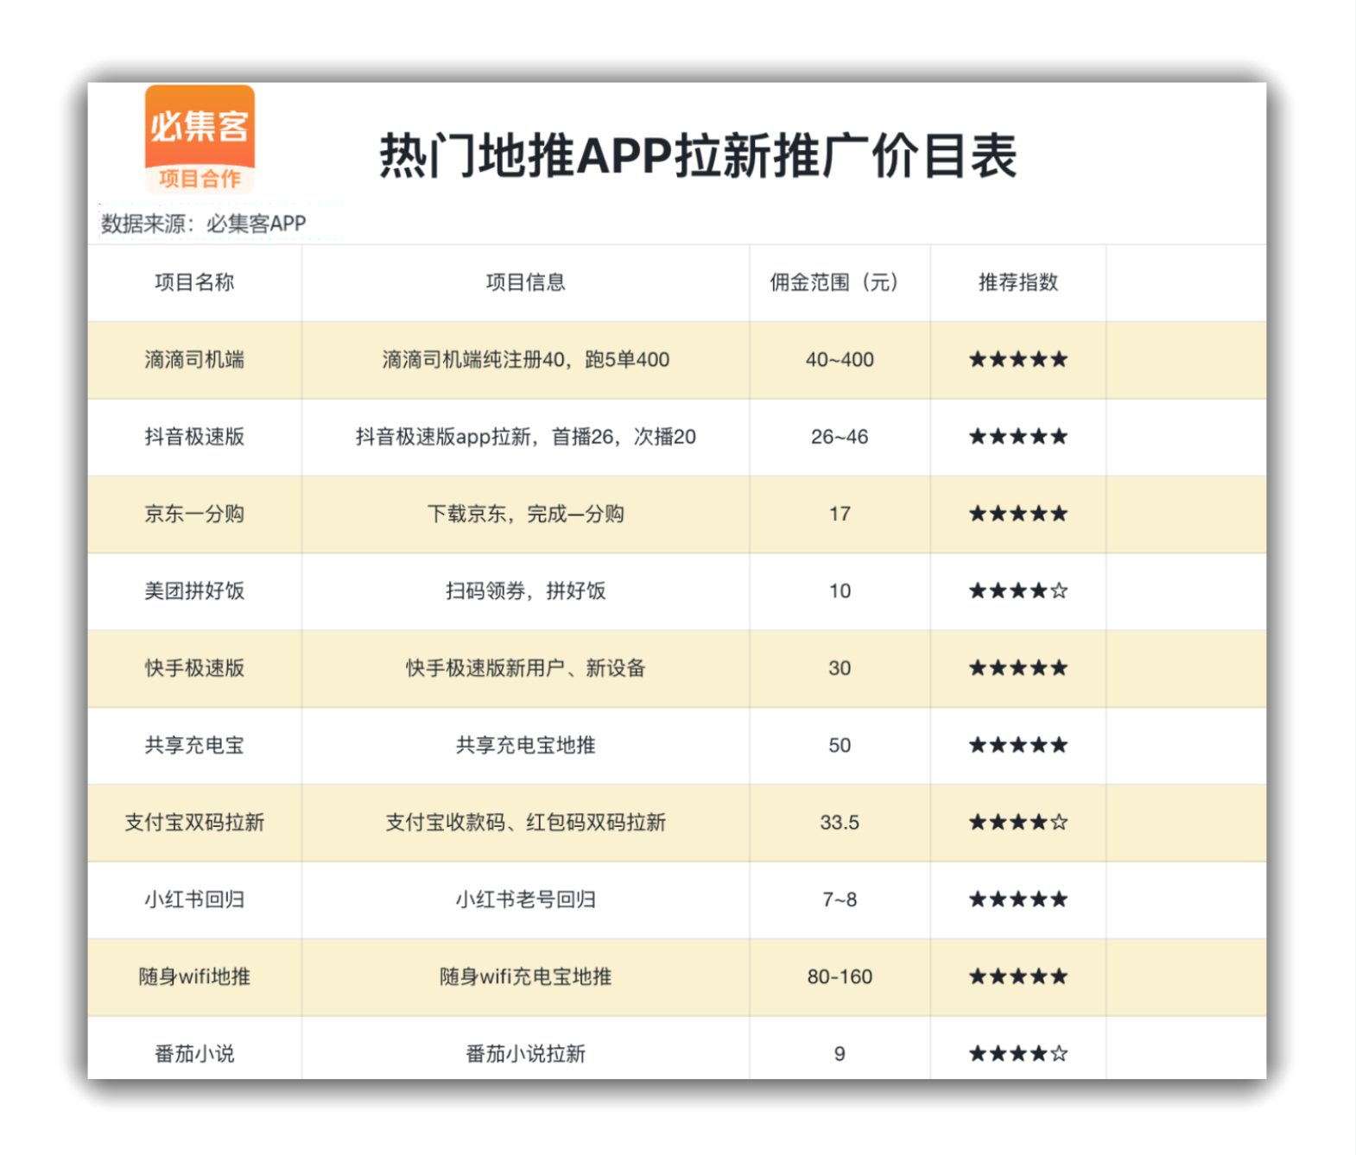The height and width of the screenshot is (1155, 1356).
Task: Click the 数据来源：必集客APP text
Action: tap(204, 224)
